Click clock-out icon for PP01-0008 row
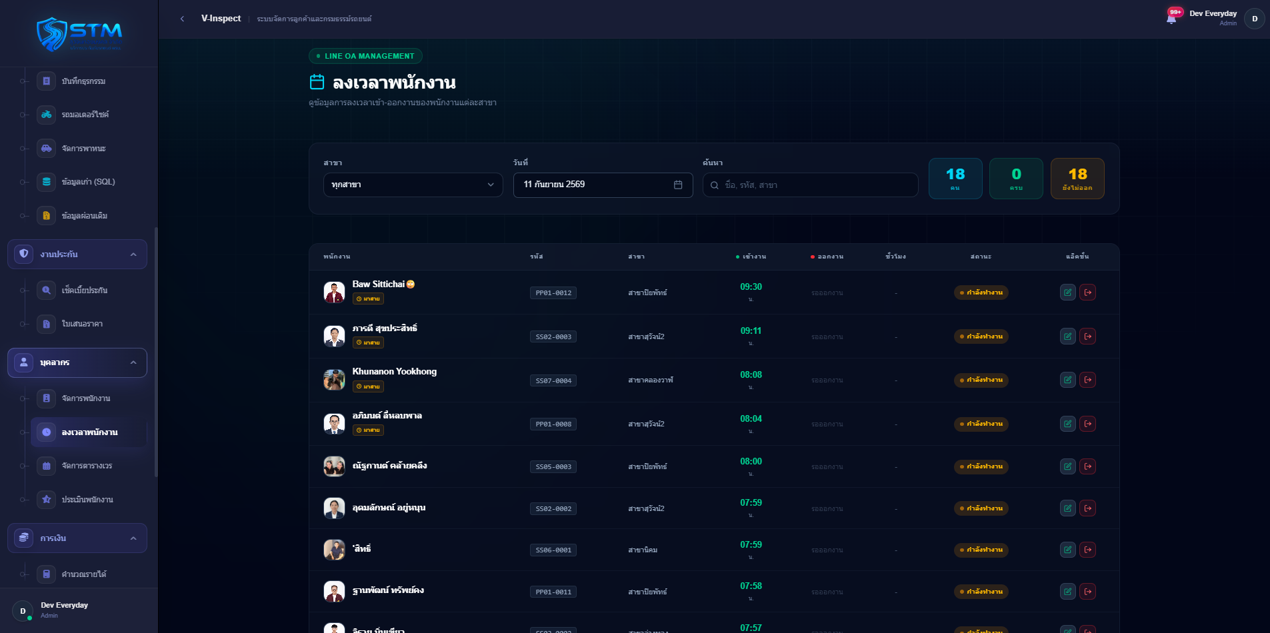 coord(1088,424)
